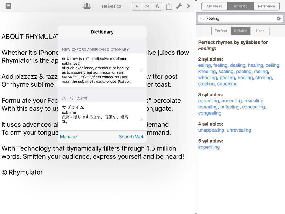Tap the rhyme word annealing
285x214 pixels.
[231, 101]
